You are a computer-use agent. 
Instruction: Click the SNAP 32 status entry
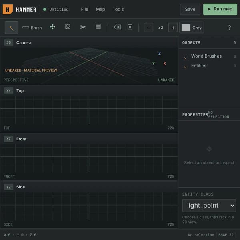coord(226,235)
